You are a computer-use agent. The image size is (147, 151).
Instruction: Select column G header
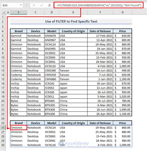[x=122, y=12]
